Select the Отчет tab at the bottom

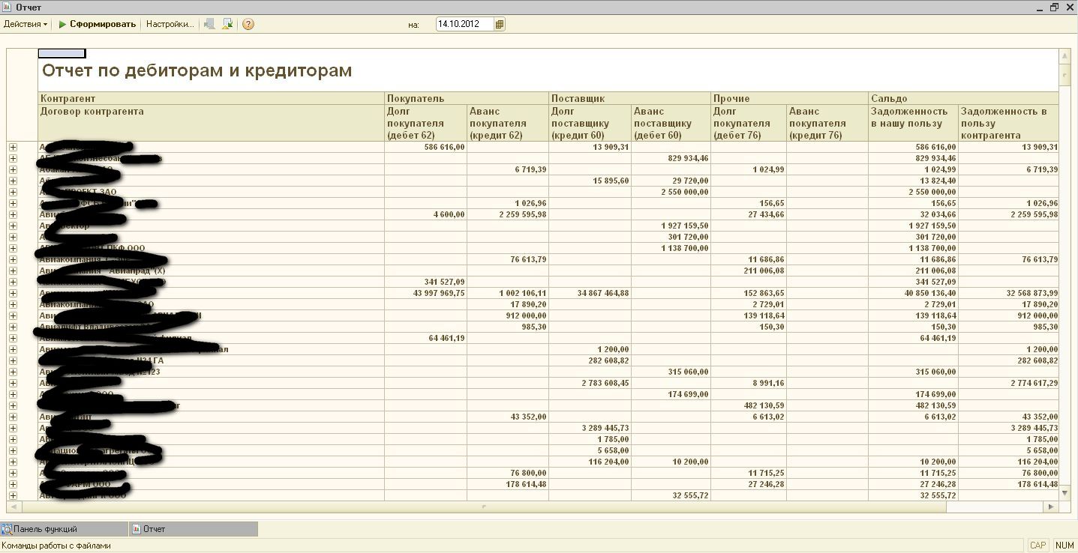pos(194,529)
